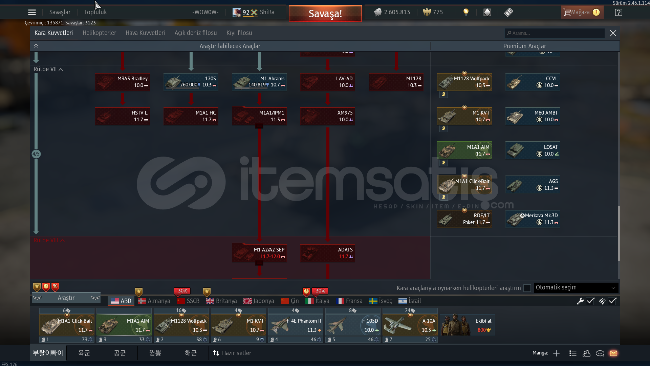The height and width of the screenshot is (366, 650).
Task: Switch to Hava Kuvvetleri tab
Action: point(145,33)
